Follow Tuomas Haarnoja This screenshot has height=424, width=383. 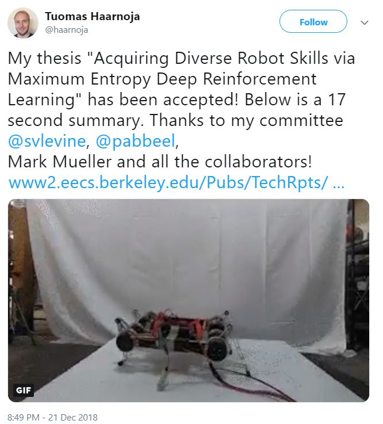click(313, 22)
